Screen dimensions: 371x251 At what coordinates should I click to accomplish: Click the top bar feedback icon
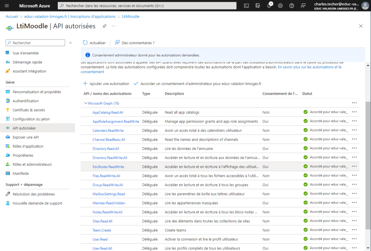click(x=303, y=6)
